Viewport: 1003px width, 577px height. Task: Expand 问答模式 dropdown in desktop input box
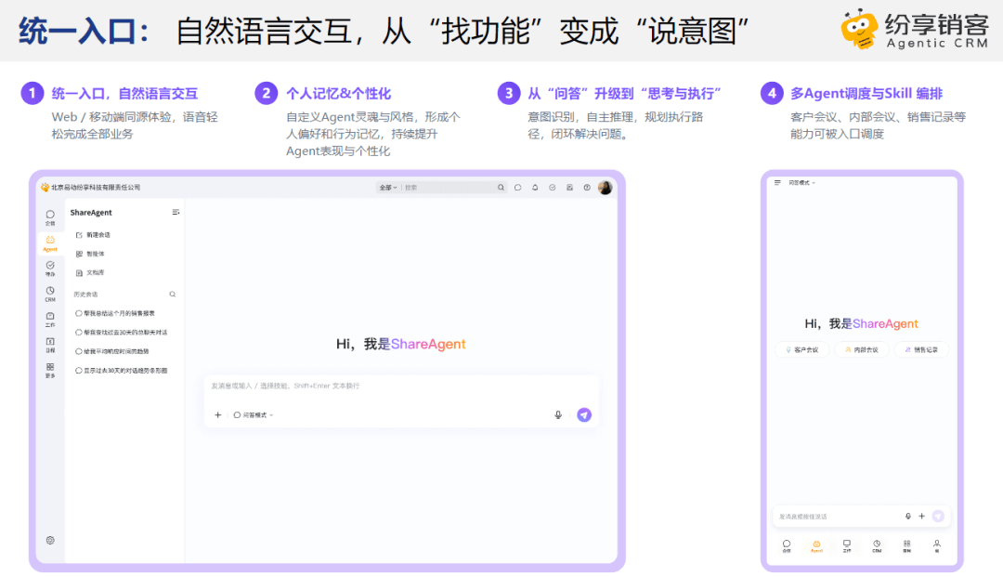click(254, 415)
